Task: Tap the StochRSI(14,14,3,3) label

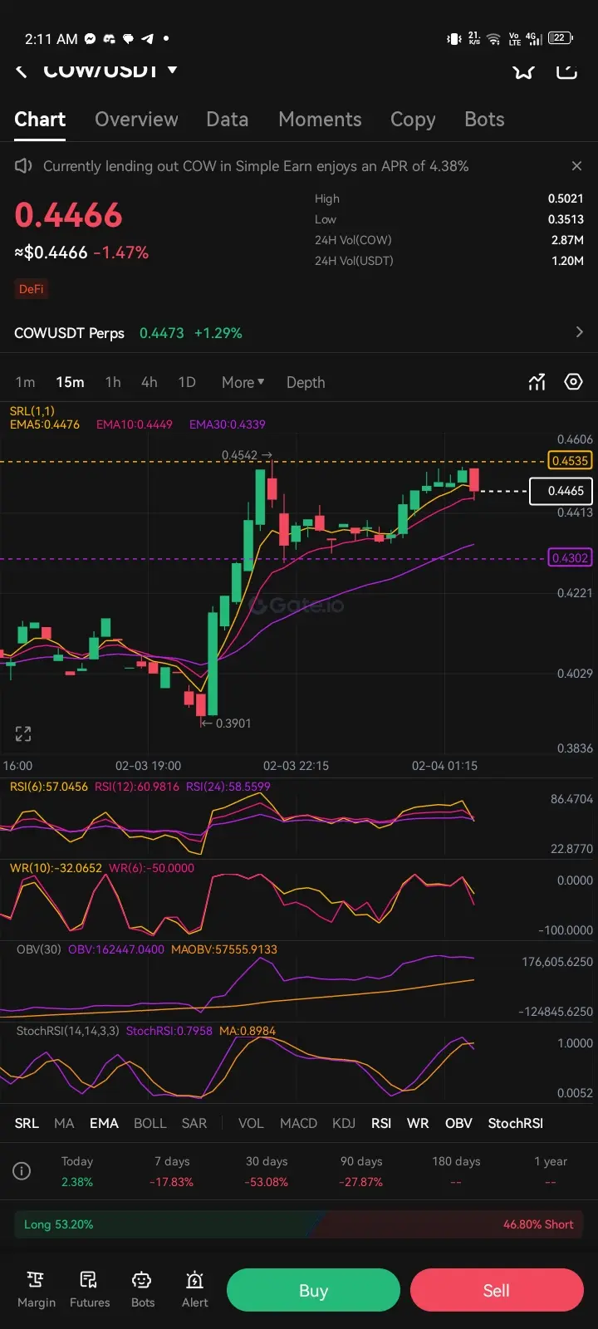Action: tap(68, 1031)
